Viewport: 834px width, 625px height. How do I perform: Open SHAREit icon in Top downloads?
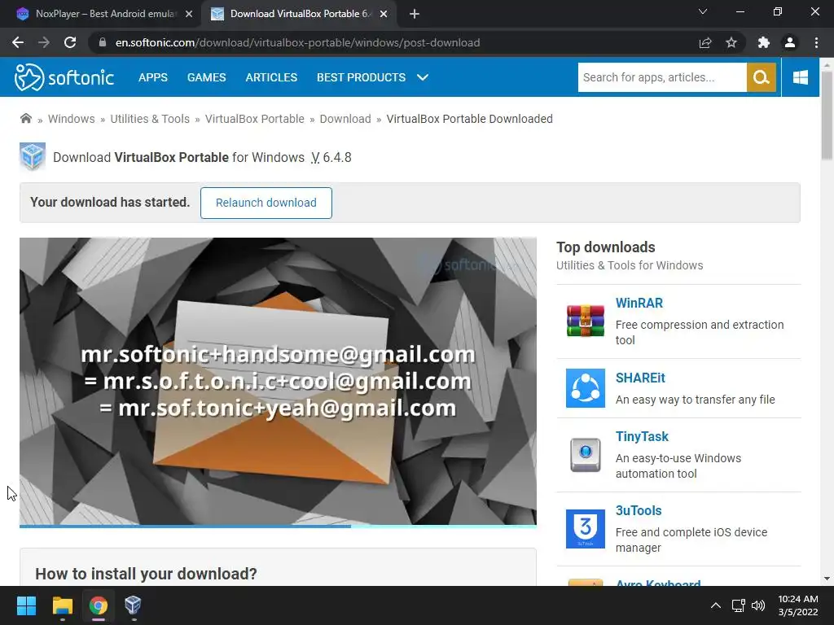click(x=585, y=388)
